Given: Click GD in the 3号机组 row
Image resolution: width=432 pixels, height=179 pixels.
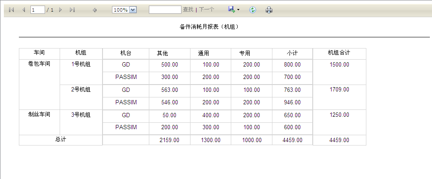Looking at the screenshot, I should click(x=126, y=115).
